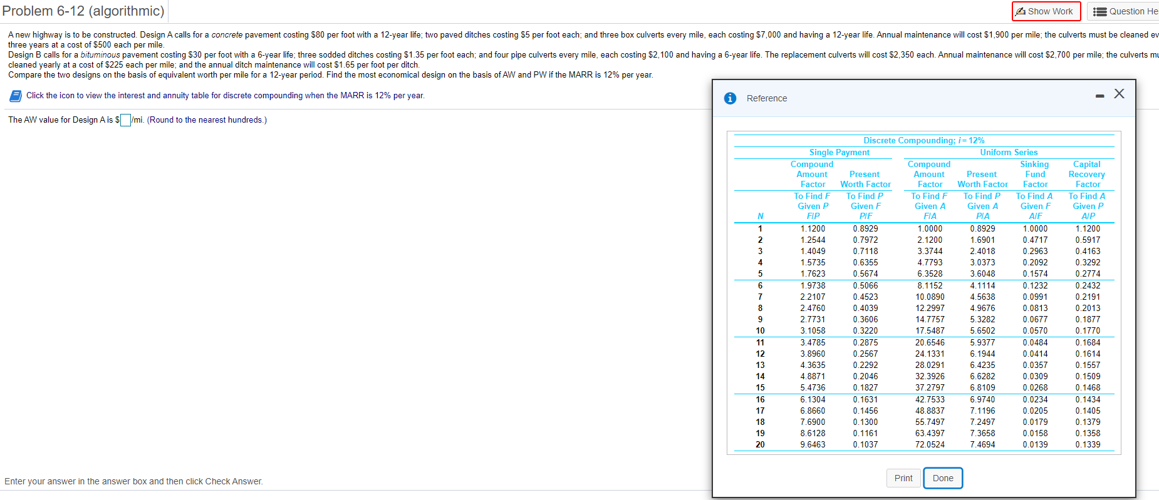Minimize the Reference dialog
The image size is (1159, 500).
(x=1099, y=96)
